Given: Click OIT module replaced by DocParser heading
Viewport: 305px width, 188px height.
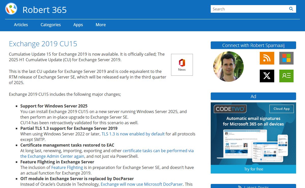Looking at the screenshot, I should [77, 179].
